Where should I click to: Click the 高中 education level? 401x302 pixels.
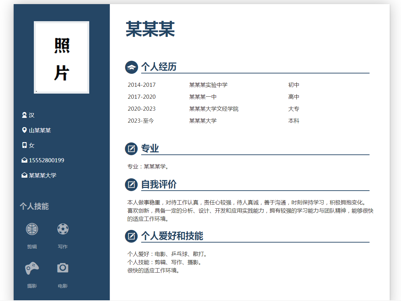coord(294,97)
